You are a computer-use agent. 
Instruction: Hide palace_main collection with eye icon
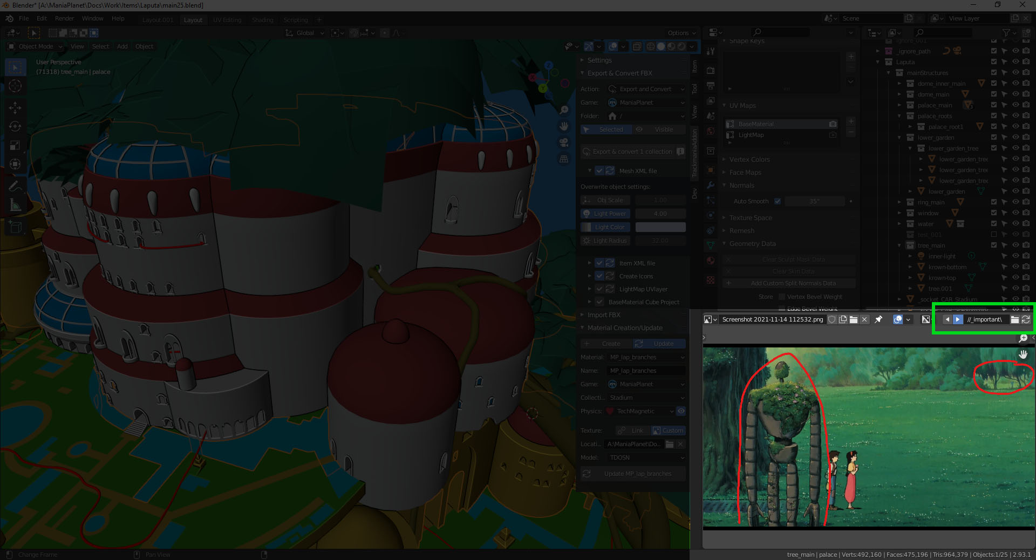1015,105
